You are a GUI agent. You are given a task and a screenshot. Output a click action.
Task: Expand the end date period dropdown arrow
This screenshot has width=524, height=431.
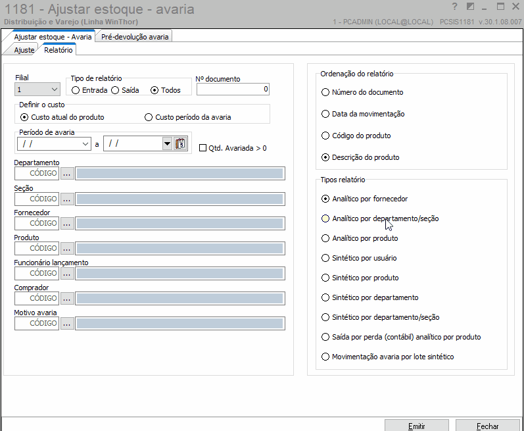[167, 144]
